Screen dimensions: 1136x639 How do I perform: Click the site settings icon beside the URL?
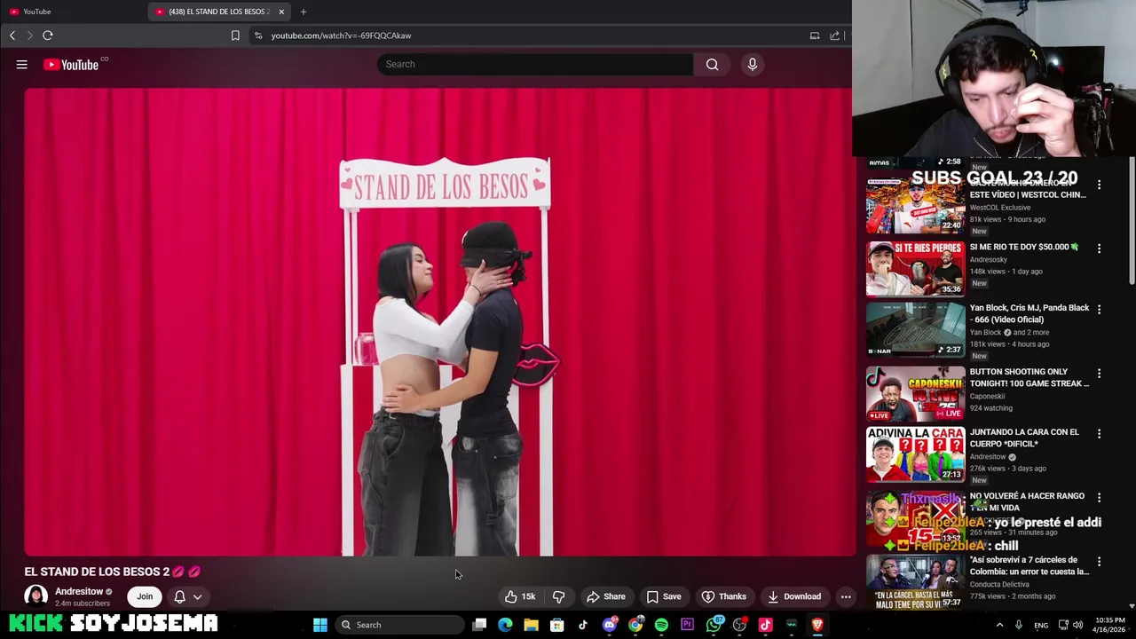(x=257, y=35)
